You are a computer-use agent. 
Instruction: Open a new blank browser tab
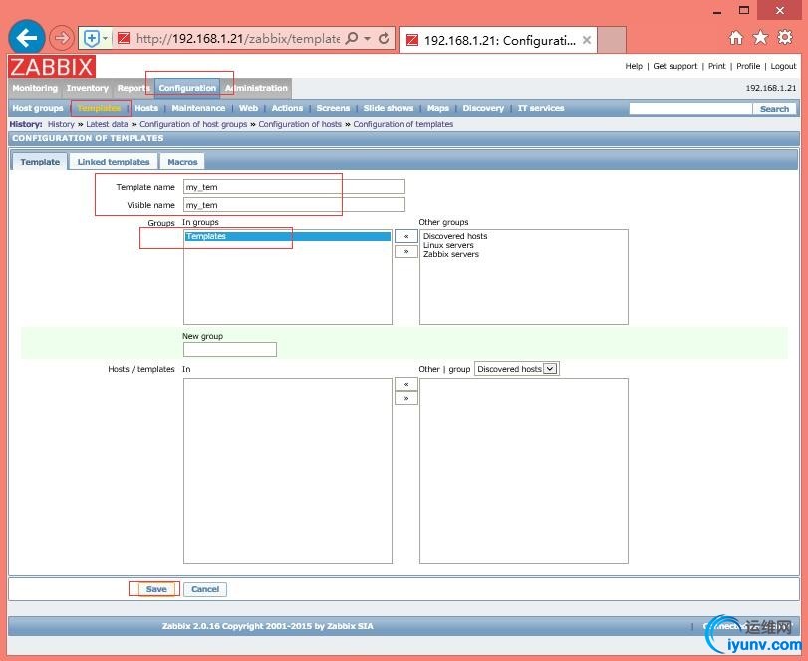612,40
